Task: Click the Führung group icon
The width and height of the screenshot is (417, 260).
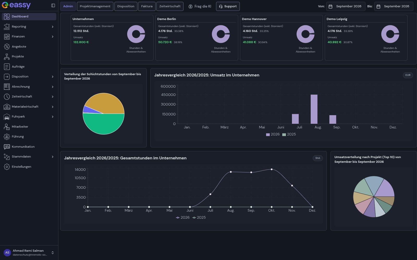Action: (x=7, y=136)
